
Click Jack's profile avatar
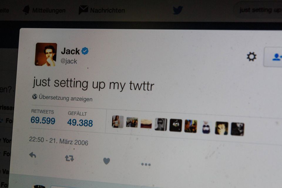coord(46,55)
